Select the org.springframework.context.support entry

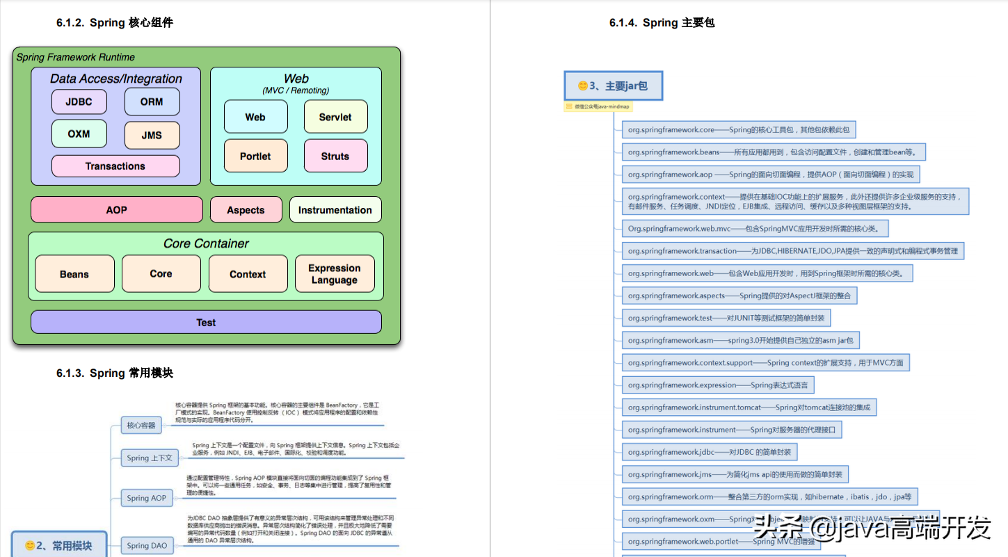[765, 362]
